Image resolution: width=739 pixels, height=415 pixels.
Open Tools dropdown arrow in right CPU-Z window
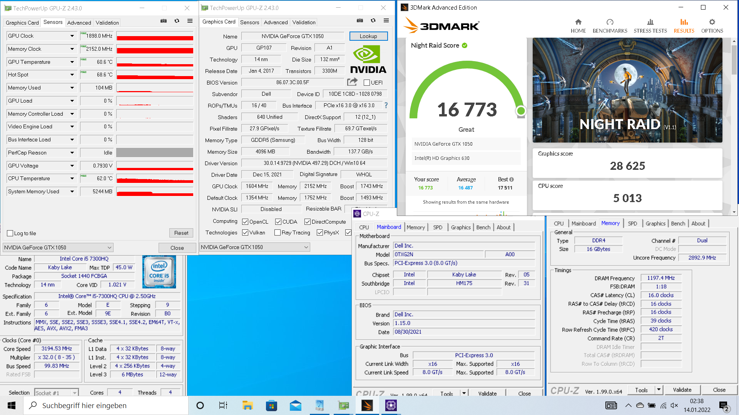[x=659, y=390]
